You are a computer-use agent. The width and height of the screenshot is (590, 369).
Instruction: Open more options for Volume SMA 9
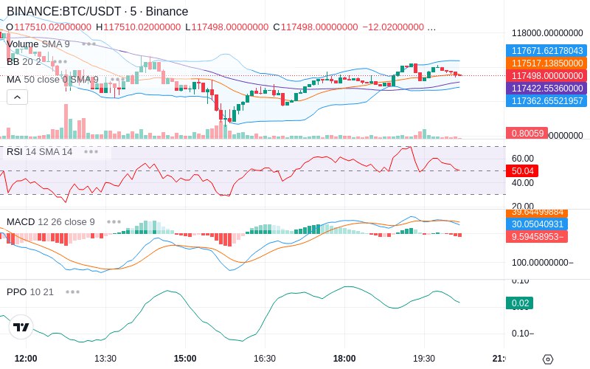pos(88,44)
